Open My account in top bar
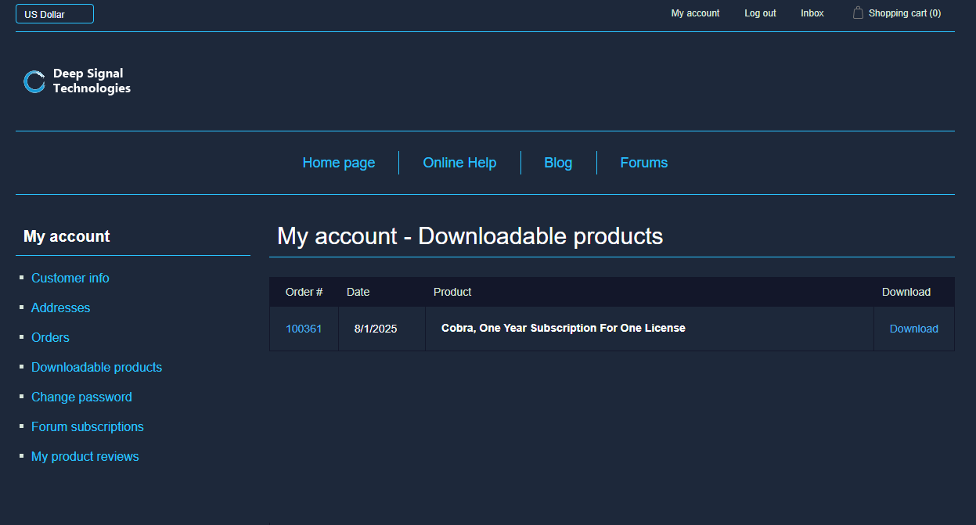The image size is (976, 525). pos(695,13)
